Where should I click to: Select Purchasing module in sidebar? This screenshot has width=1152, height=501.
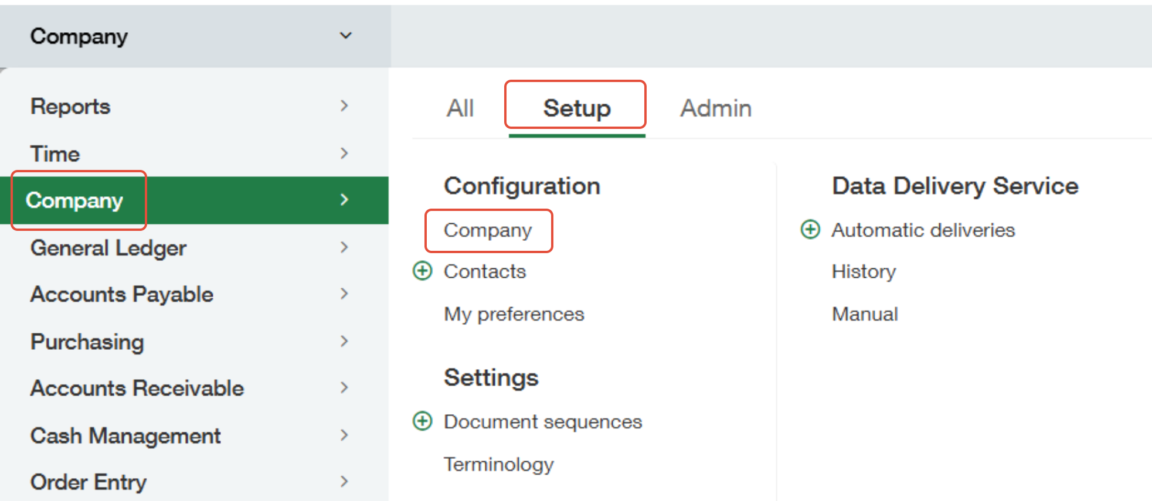click(87, 342)
